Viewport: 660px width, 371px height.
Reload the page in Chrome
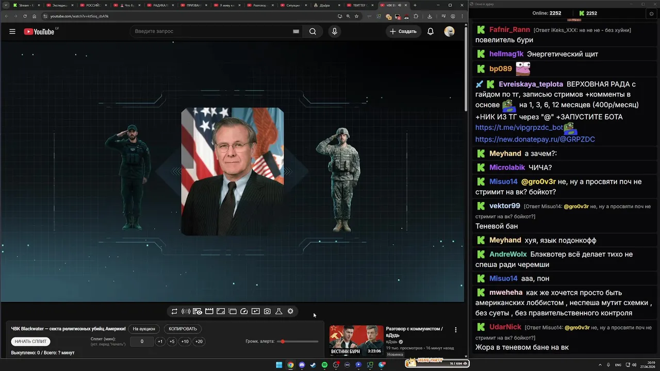(x=25, y=16)
